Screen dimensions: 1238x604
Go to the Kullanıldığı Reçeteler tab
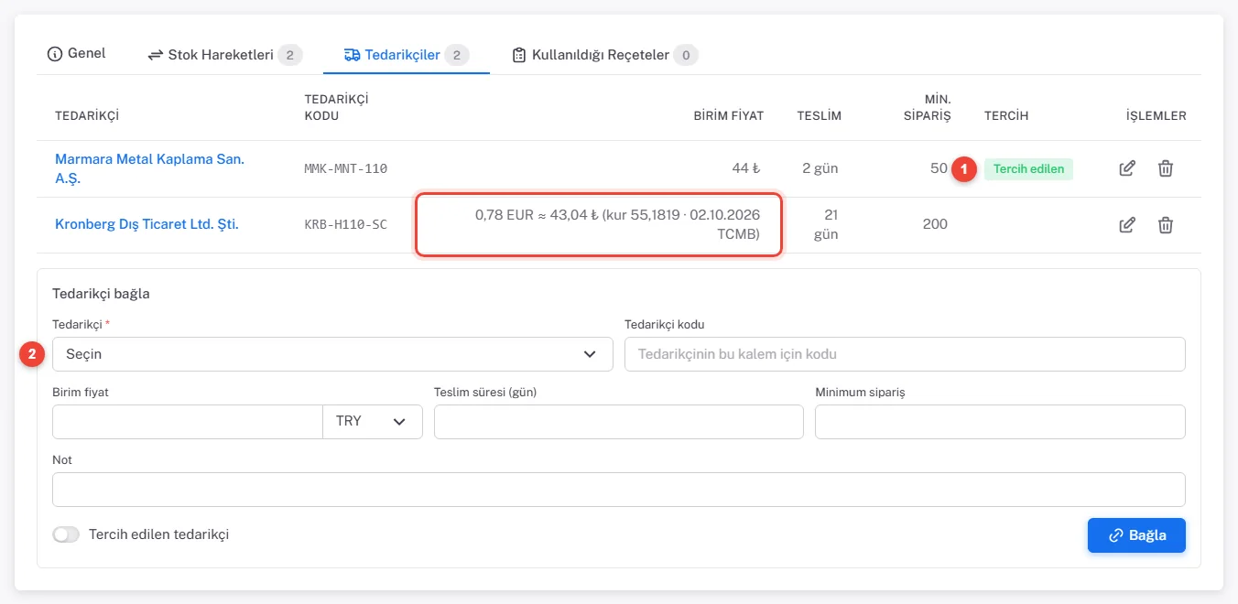point(604,55)
